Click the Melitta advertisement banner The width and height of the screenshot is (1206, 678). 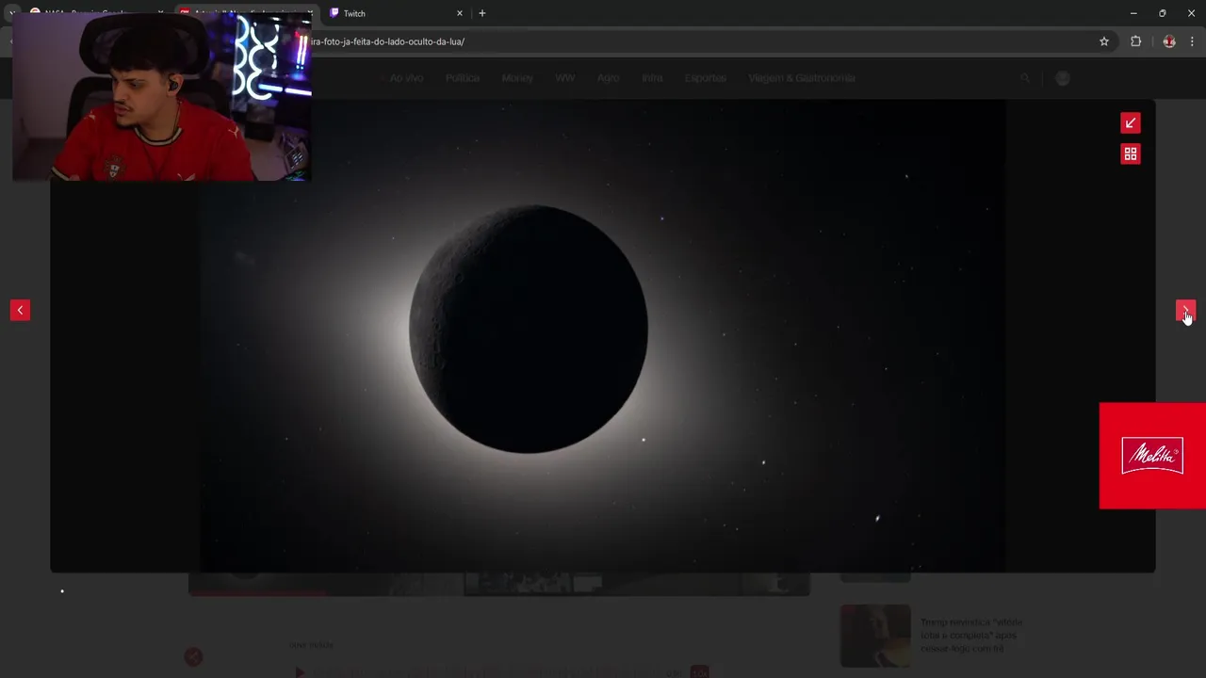(1152, 456)
